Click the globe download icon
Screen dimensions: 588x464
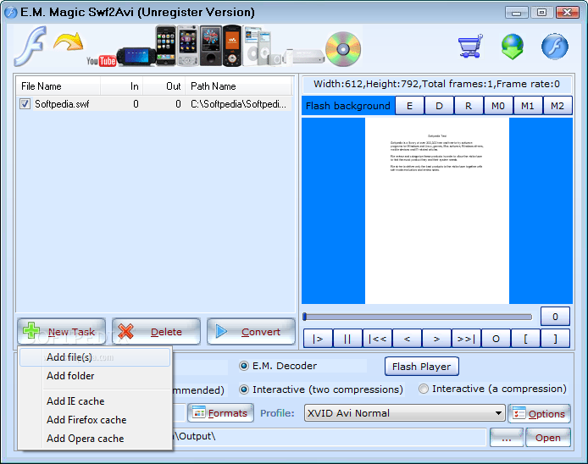513,47
